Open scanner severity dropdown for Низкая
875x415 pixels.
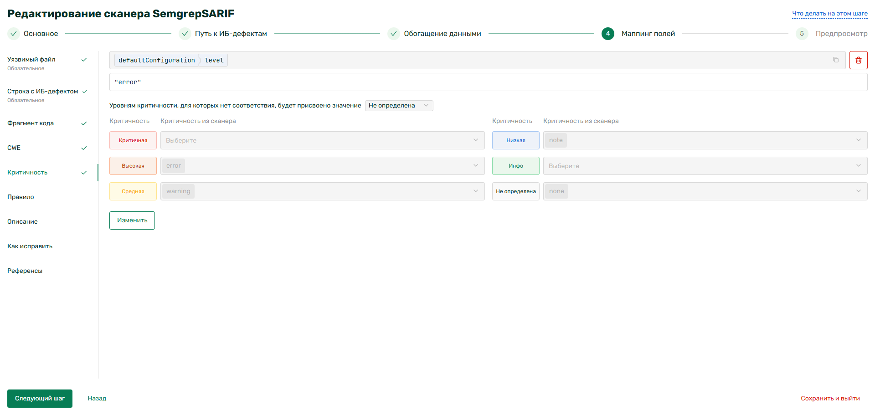705,140
